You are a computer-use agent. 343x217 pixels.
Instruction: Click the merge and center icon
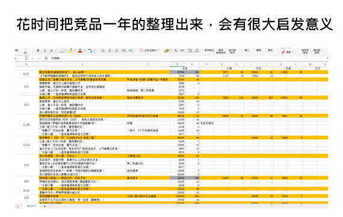click(x=141, y=51)
